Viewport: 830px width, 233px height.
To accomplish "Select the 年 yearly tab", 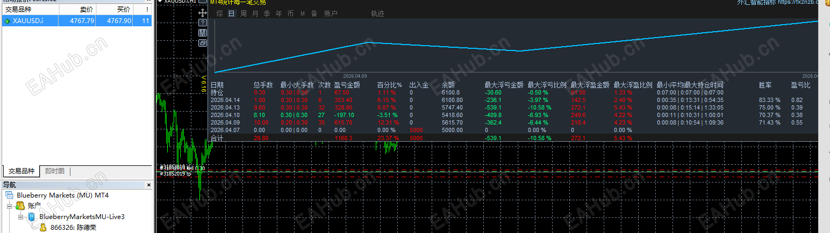I will coord(278,13).
